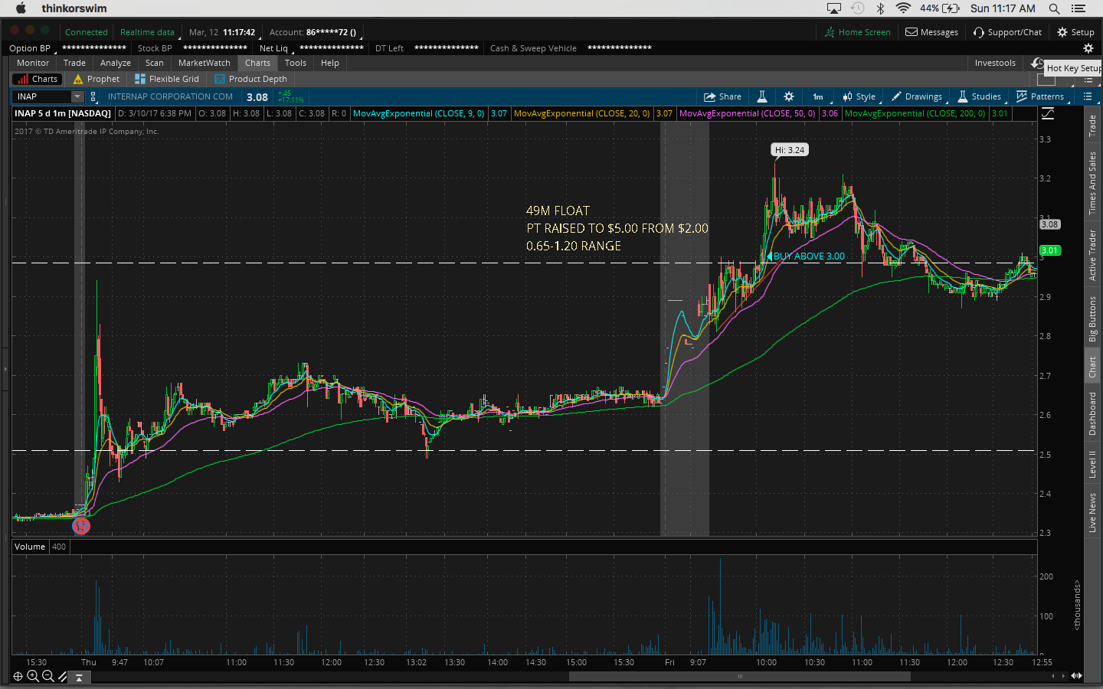Screen dimensions: 1103x689
Task: Select the drawing lines tool at chart bottom
Action: coord(62,676)
